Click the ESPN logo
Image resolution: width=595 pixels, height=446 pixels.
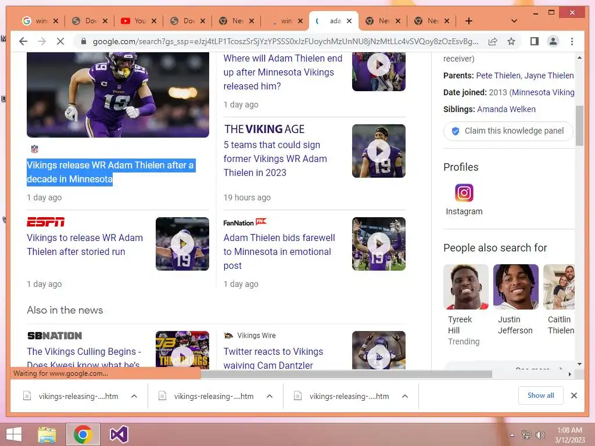[45, 222]
